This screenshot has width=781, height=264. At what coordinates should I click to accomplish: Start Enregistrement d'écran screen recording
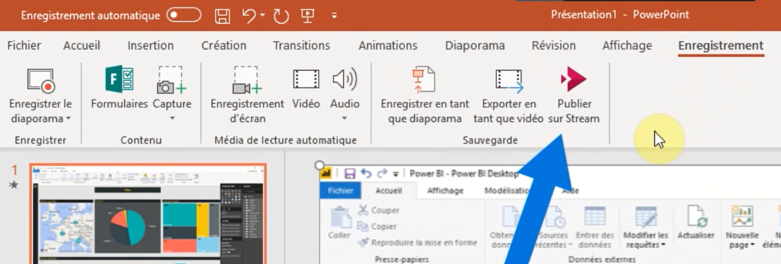pos(247,94)
